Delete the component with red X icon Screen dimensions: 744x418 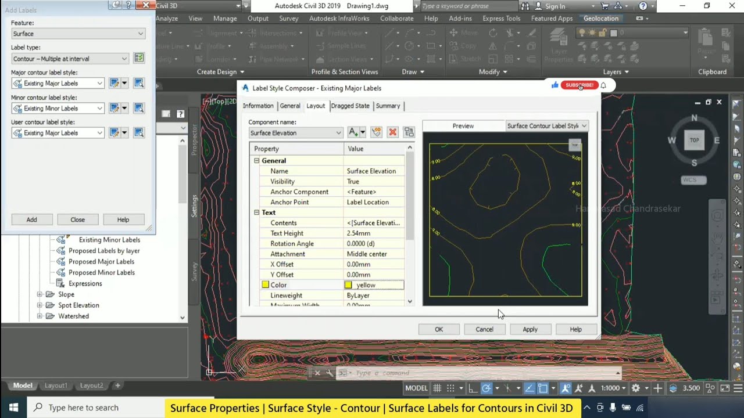coord(392,132)
